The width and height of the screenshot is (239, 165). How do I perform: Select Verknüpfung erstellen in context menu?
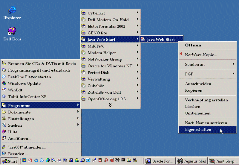click(x=207, y=100)
